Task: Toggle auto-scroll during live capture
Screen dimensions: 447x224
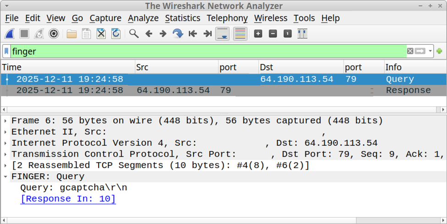Action: pyautogui.click(x=222, y=34)
